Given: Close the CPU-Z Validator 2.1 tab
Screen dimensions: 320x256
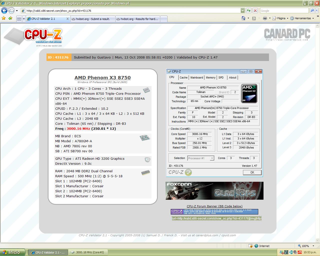Looking at the screenshot, I should coord(67,19).
